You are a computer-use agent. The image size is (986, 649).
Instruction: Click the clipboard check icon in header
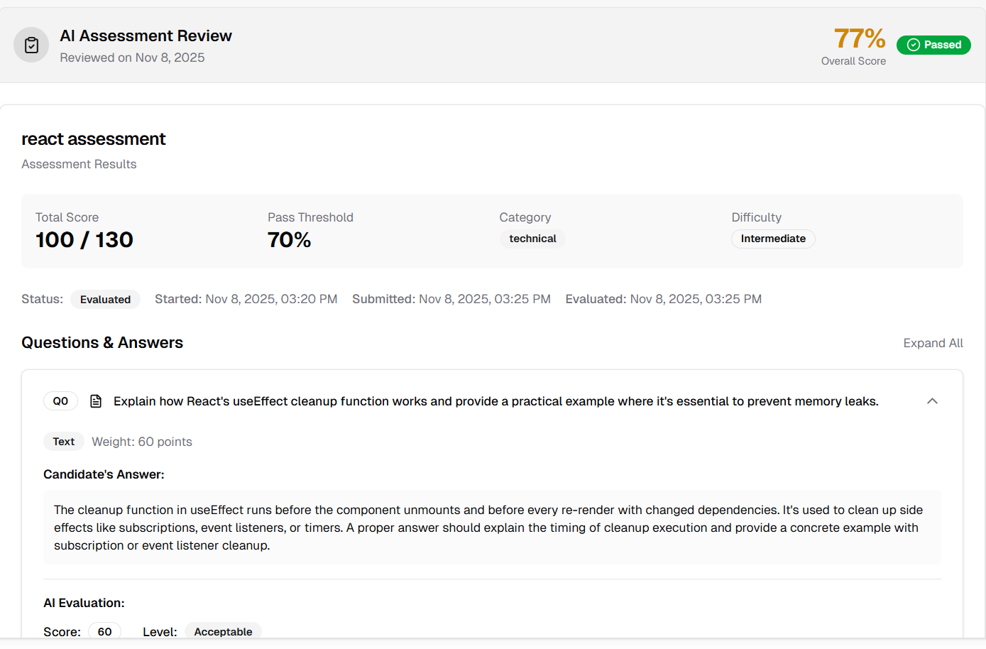click(x=31, y=45)
